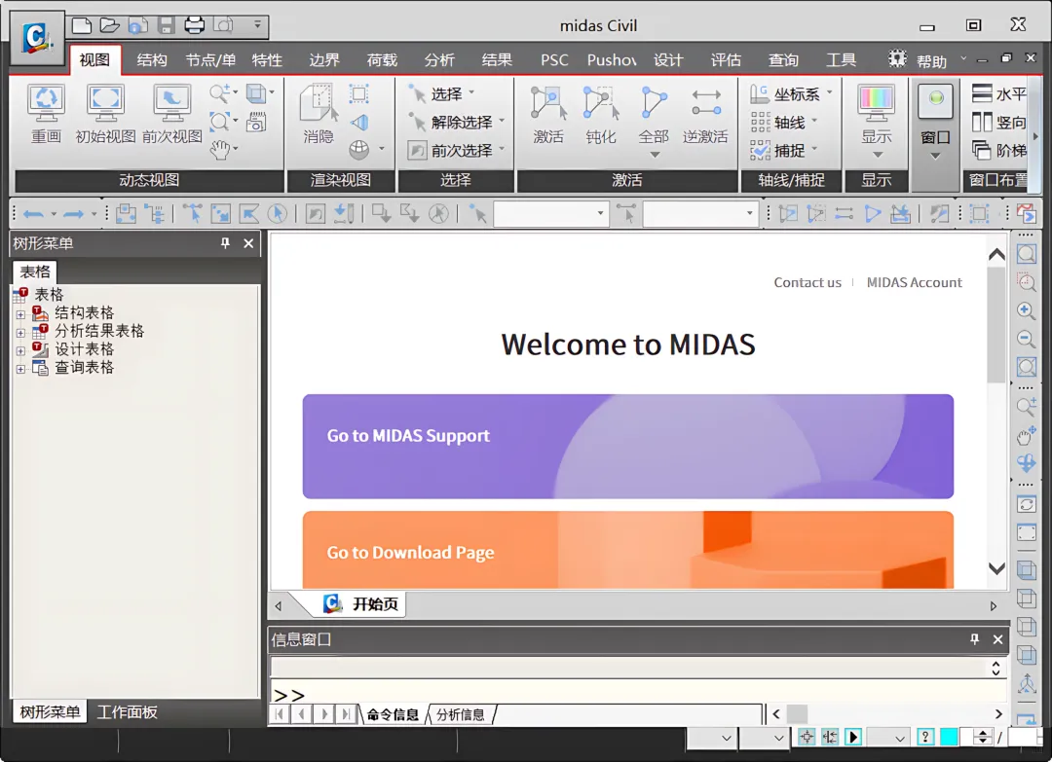Toggle the 轴线 grid line option
This screenshot has width=1052, height=762.
click(783, 122)
